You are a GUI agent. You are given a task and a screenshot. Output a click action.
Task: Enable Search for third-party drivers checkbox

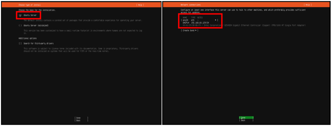pyautogui.click(x=20, y=43)
